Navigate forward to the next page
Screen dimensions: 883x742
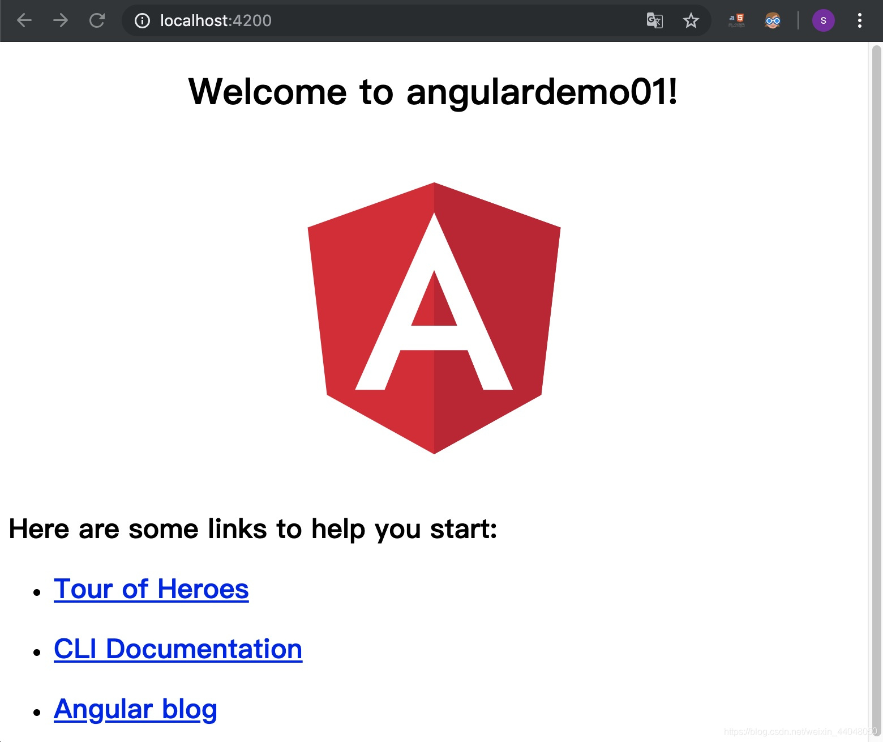tap(60, 20)
